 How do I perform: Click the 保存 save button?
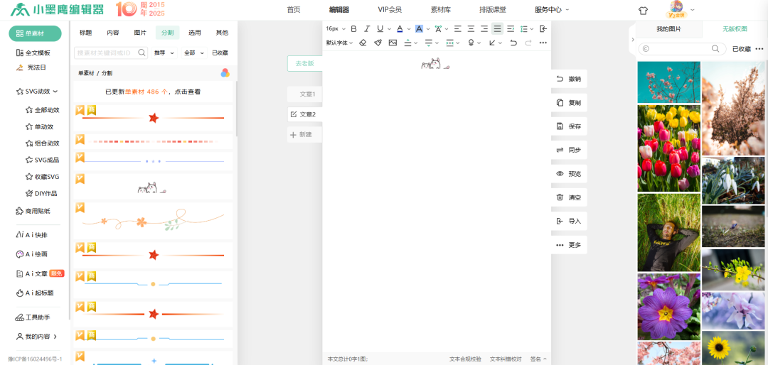coord(569,126)
